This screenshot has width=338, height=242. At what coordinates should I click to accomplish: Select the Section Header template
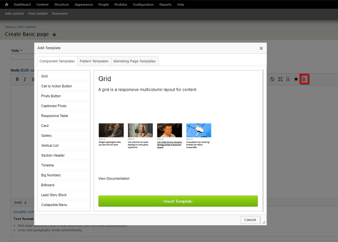64,155
